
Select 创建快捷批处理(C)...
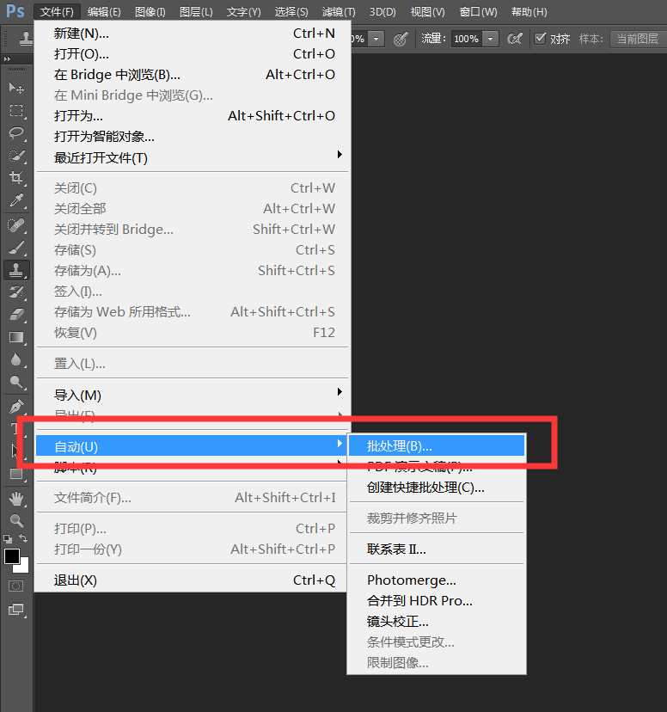click(x=437, y=488)
